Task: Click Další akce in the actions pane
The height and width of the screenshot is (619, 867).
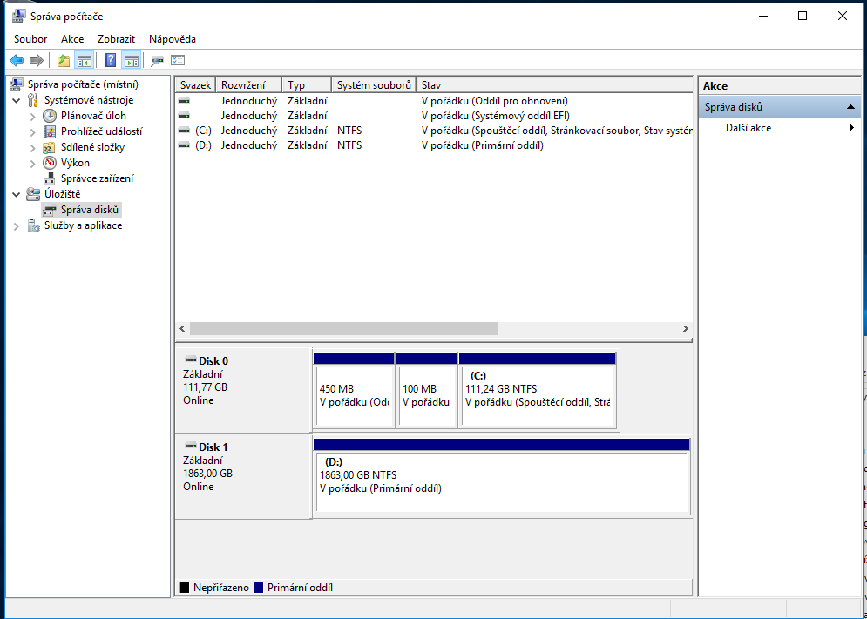Action: click(748, 128)
